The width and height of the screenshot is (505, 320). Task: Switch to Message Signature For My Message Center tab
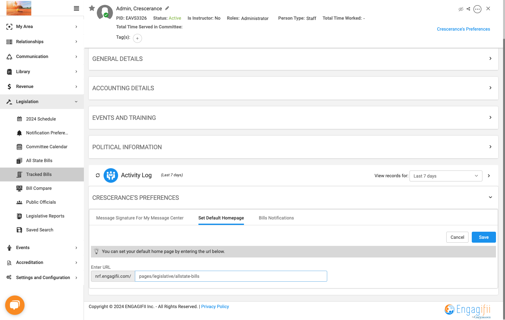(140, 218)
